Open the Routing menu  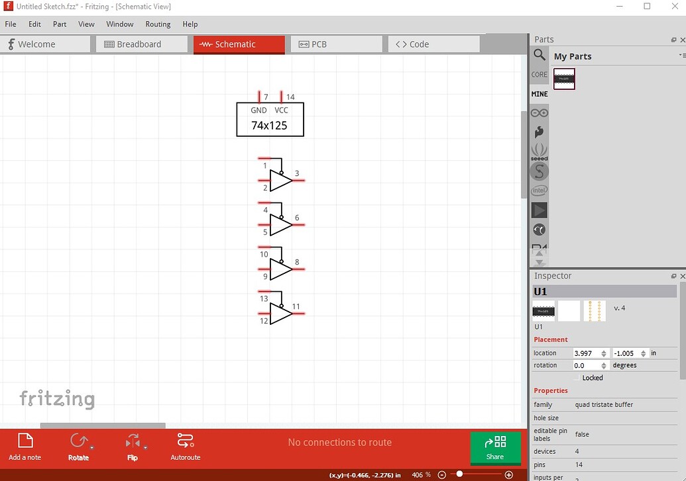pos(158,24)
